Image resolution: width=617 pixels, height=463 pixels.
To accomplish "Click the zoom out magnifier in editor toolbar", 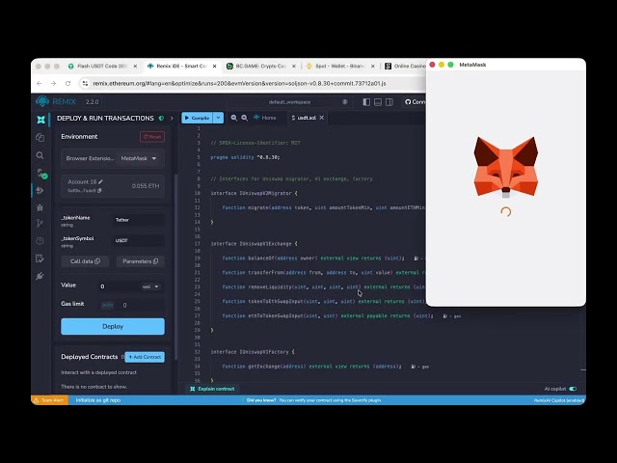I will coord(234,118).
